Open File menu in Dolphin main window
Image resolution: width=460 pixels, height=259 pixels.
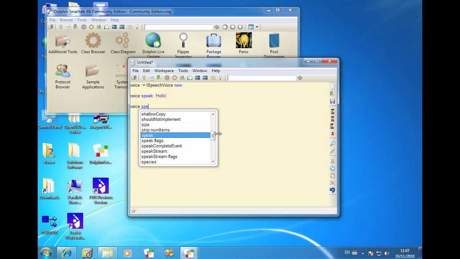[x=52, y=20]
